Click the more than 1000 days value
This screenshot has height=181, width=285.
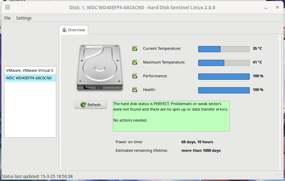point(201,150)
